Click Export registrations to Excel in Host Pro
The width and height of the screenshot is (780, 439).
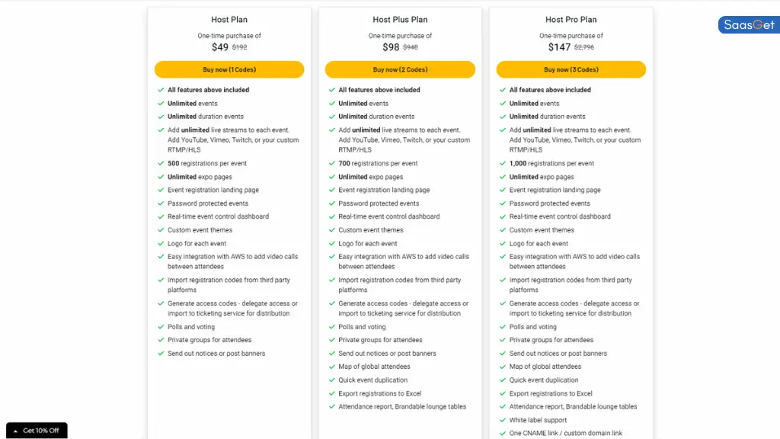point(551,393)
